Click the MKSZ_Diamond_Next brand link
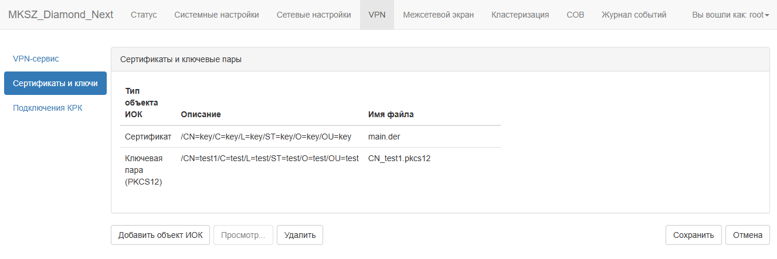The image size is (777, 259). point(61,15)
